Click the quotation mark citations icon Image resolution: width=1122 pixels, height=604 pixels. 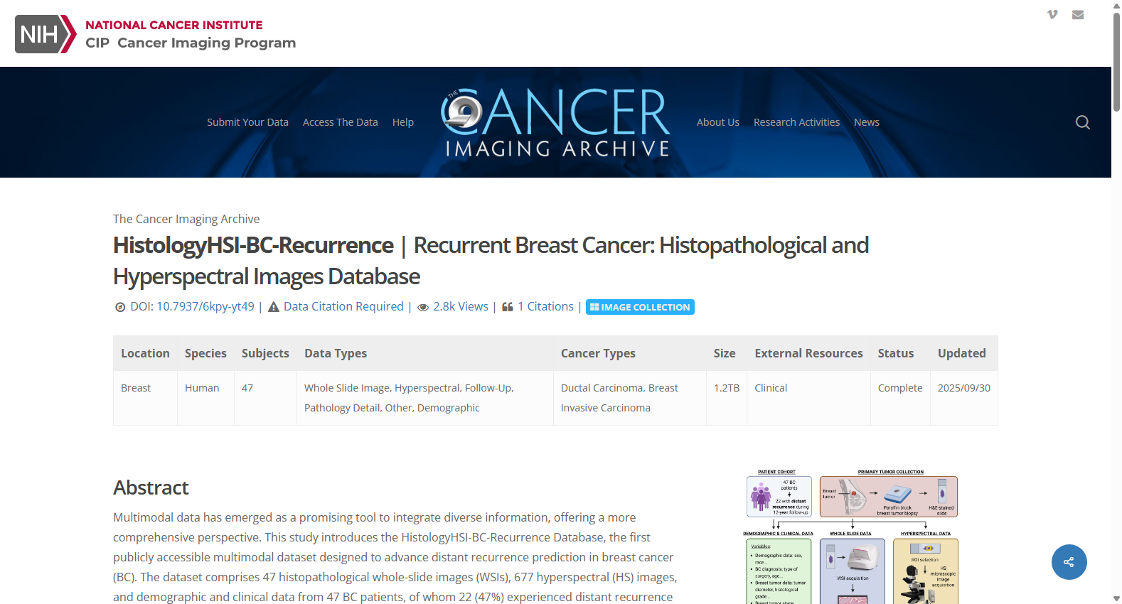pyautogui.click(x=508, y=307)
